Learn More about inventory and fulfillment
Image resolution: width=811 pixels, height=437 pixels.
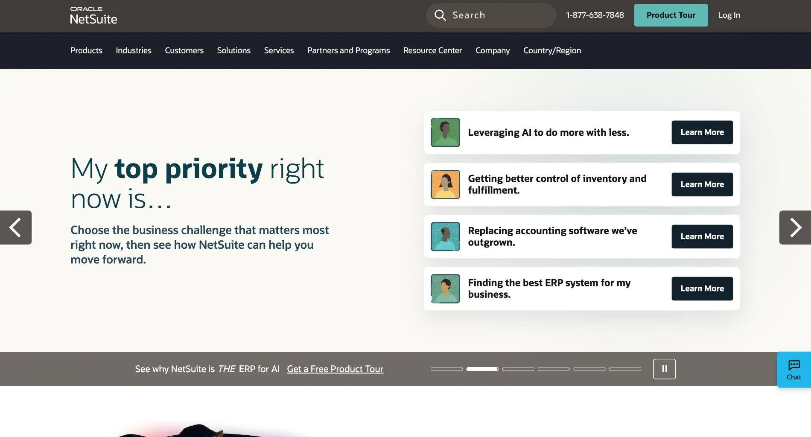point(702,184)
